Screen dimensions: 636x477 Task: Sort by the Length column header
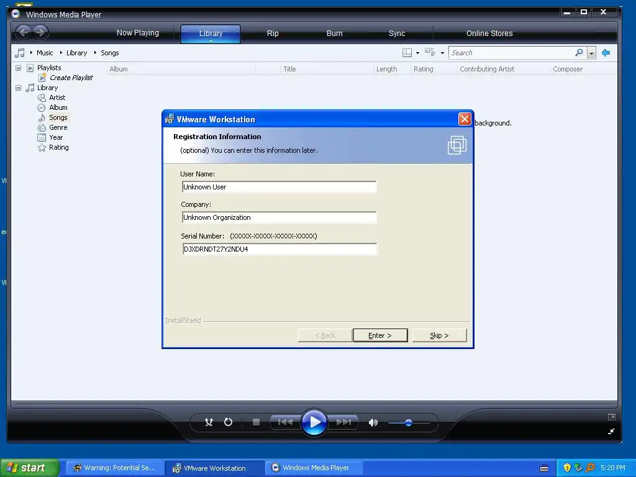point(392,69)
